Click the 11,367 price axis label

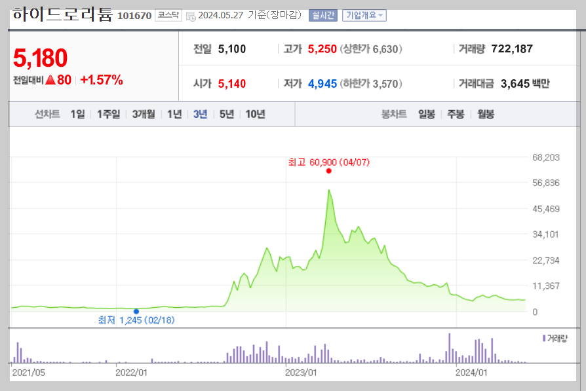pyautogui.click(x=546, y=286)
